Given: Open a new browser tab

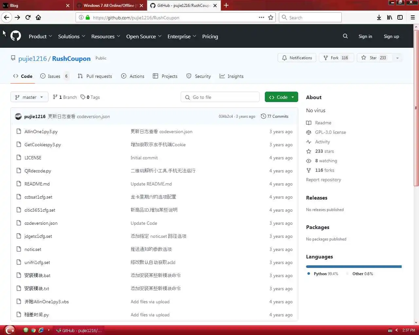Looking at the screenshot, I should pyautogui.click(x=226, y=5).
